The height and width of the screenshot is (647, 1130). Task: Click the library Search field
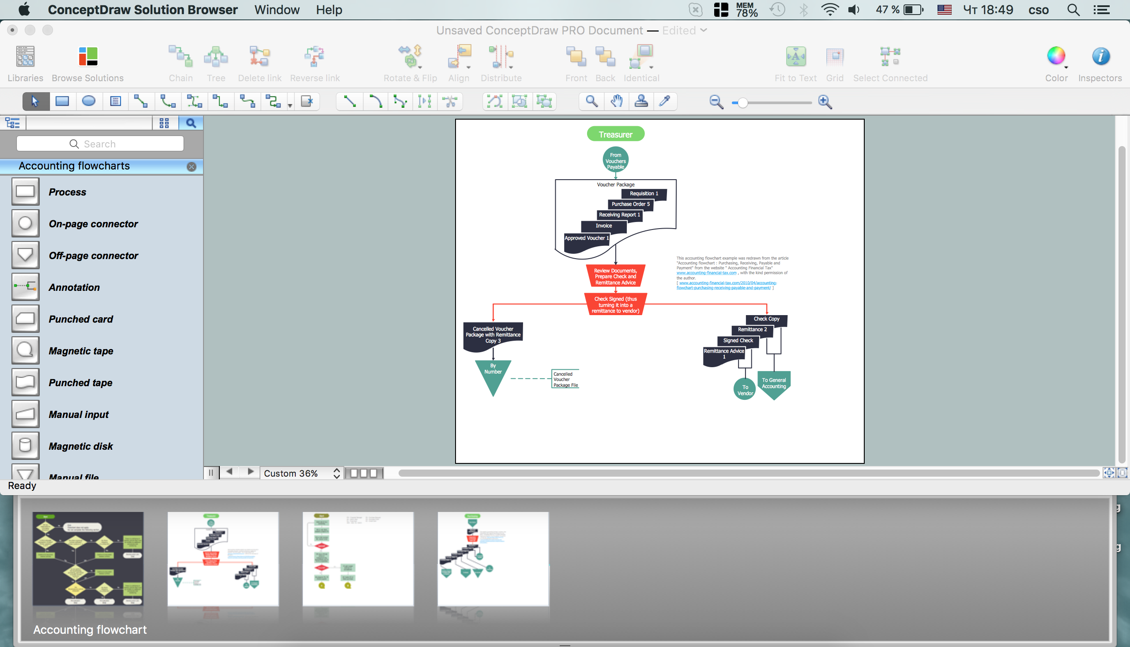(x=100, y=143)
